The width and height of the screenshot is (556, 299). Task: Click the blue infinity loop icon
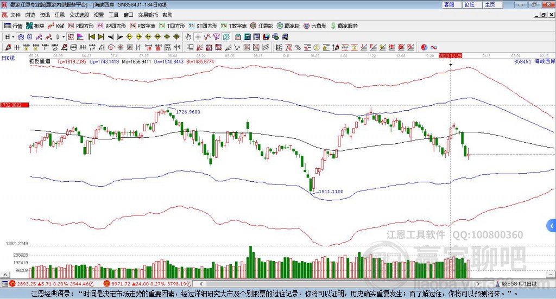coord(433,47)
